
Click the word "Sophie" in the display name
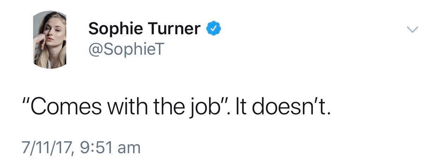(x=114, y=29)
